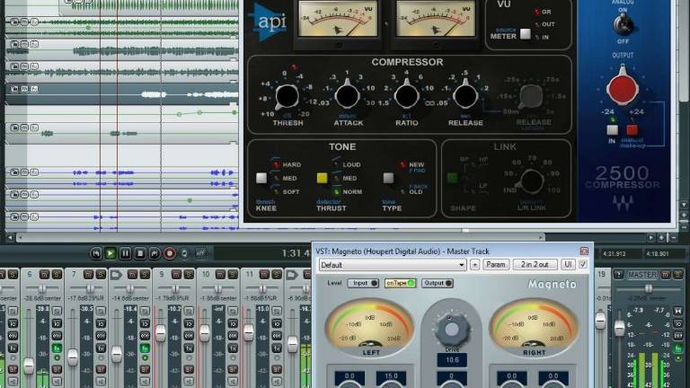Click the API compressor RELEASE knob
690x388 pixels.
click(465, 95)
